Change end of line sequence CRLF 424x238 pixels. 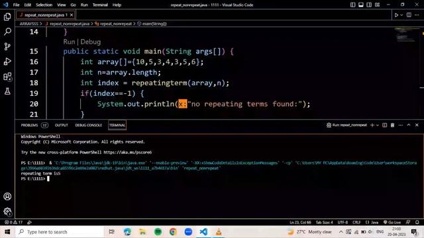(356, 222)
